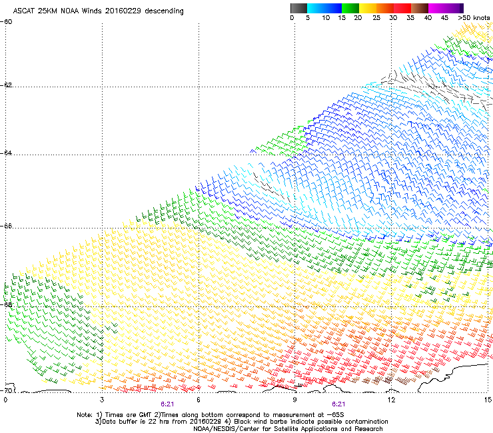Viewport: 493px width, 433px height.
Task: Click the latitude label "-66"
Action: click(7, 226)
